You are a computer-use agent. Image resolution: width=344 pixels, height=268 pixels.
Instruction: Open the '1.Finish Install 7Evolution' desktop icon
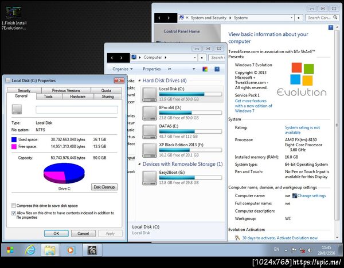pyautogui.click(x=14, y=18)
